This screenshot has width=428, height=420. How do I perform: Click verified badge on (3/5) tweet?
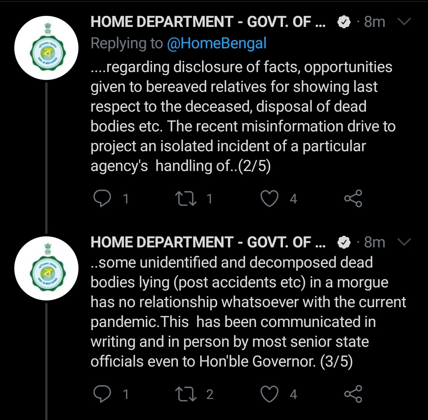[x=343, y=242]
